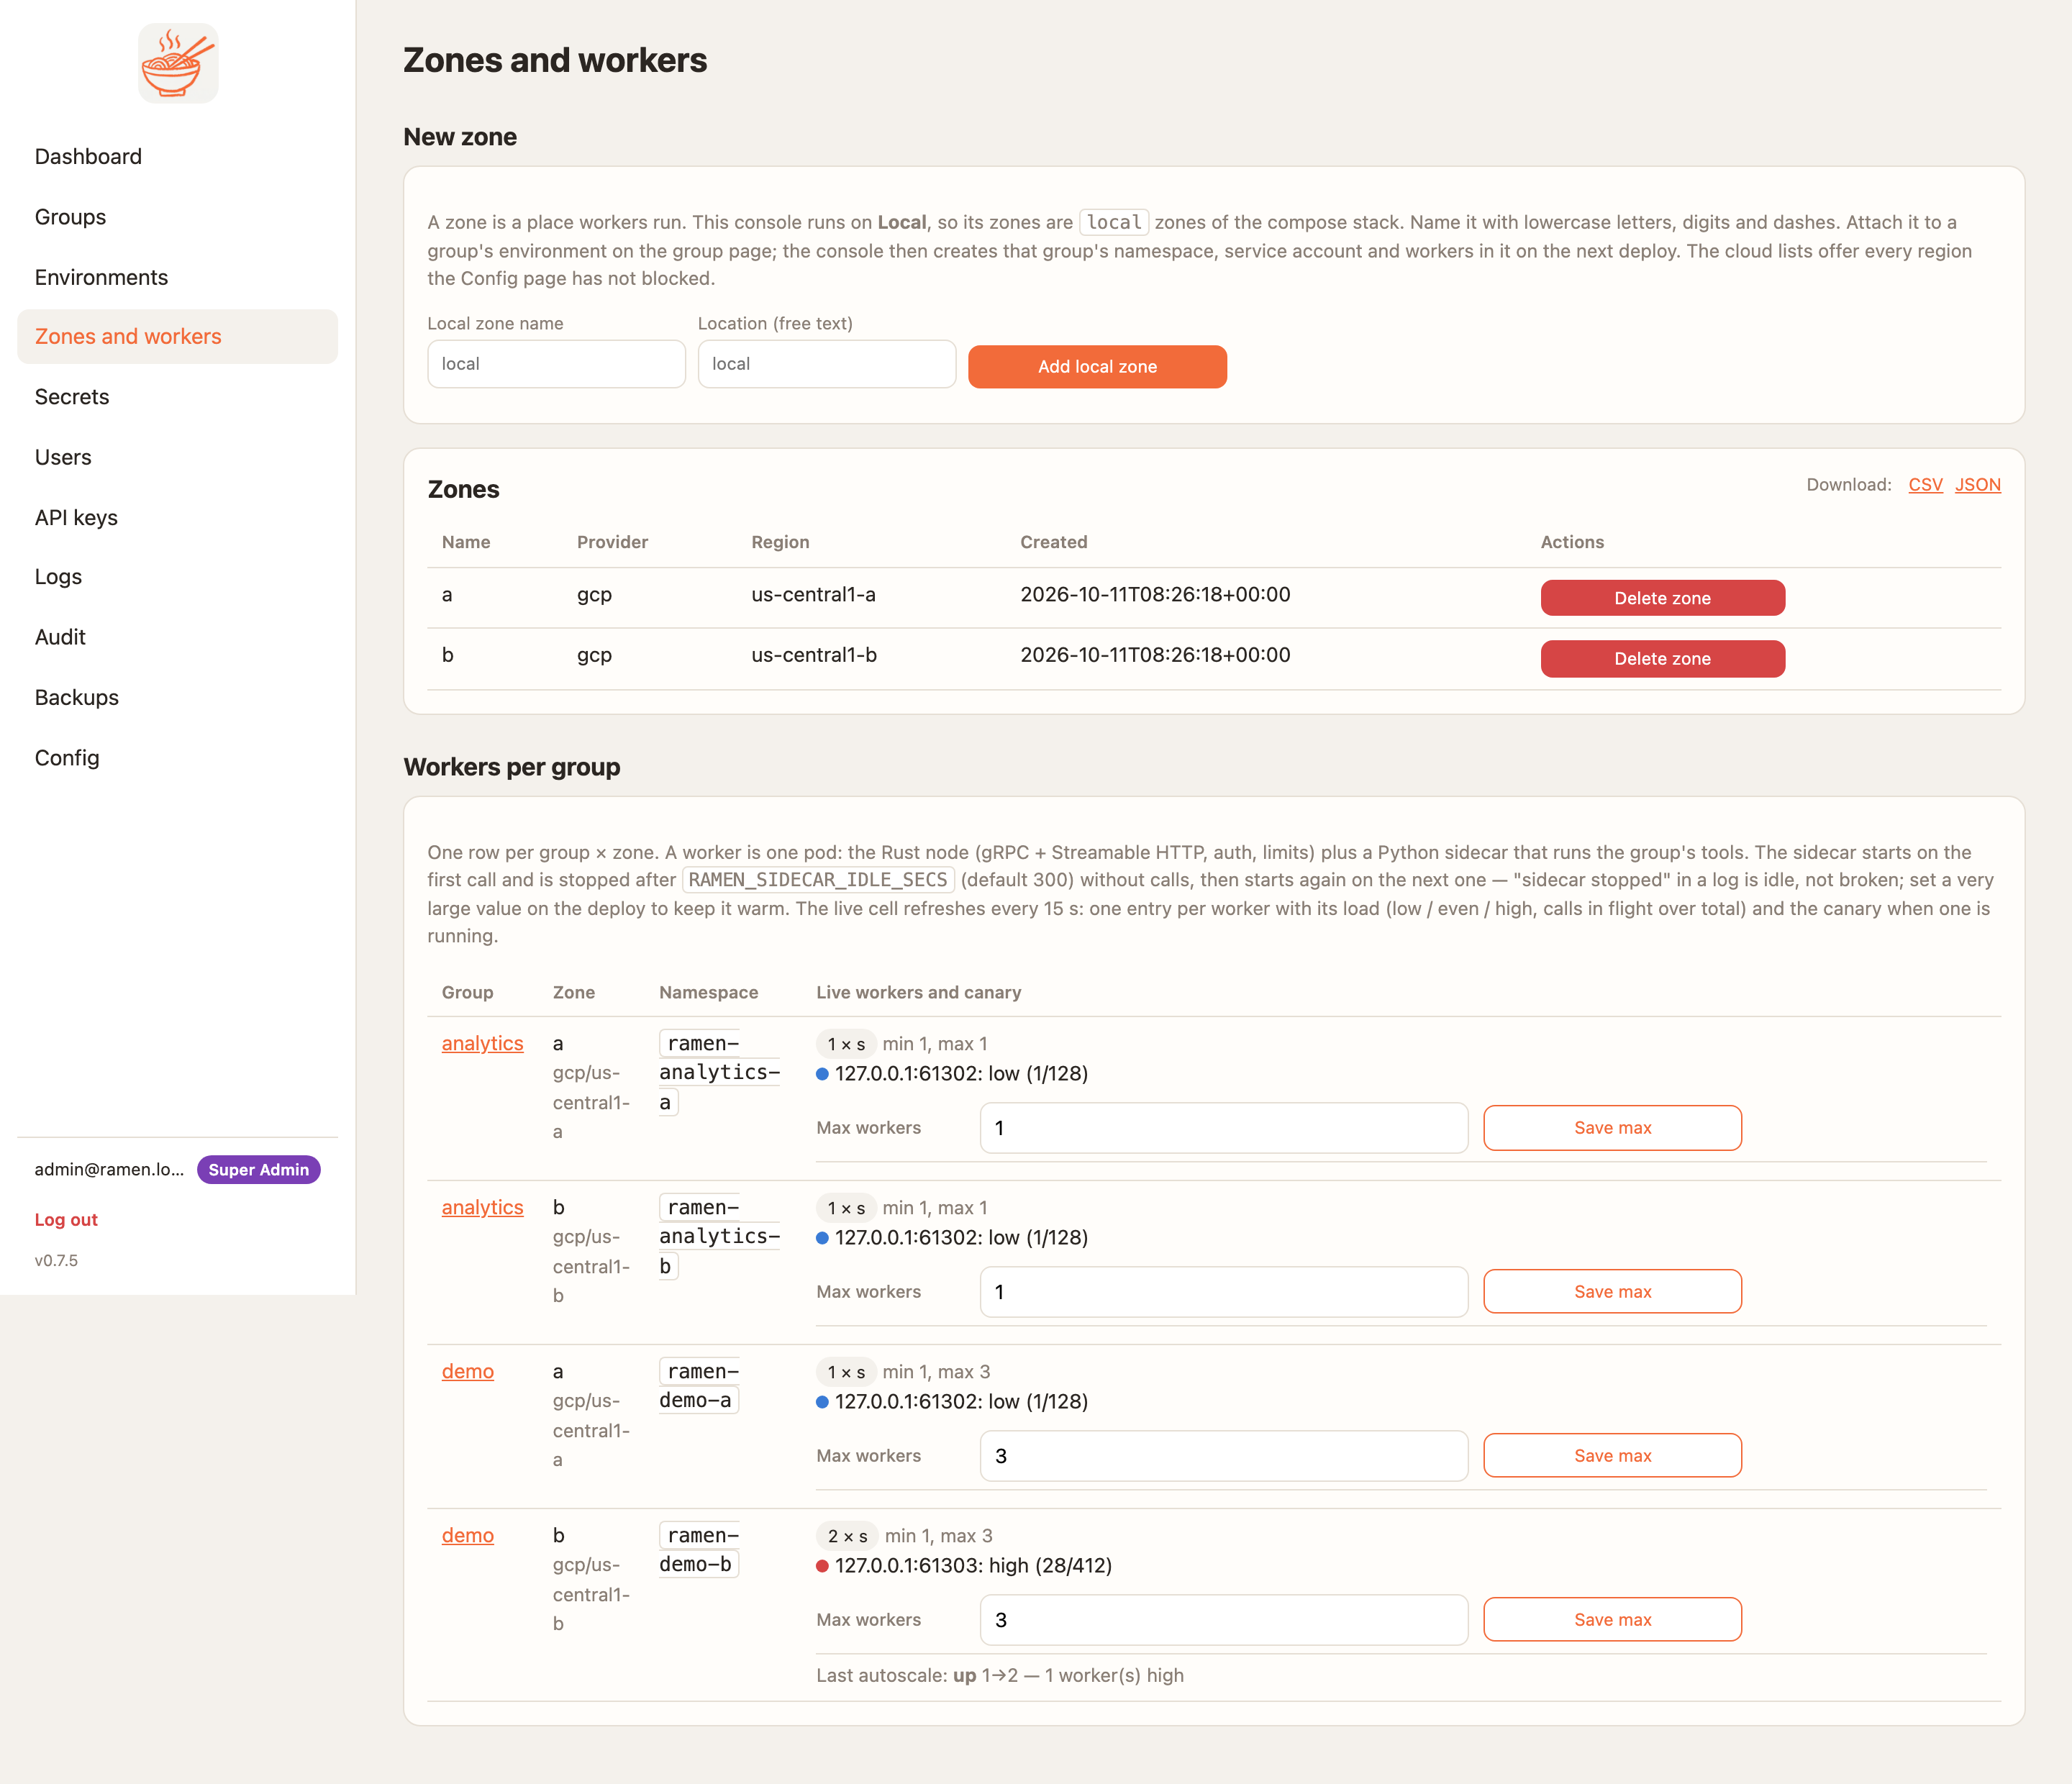Focus the Location free text field

click(x=826, y=364)
